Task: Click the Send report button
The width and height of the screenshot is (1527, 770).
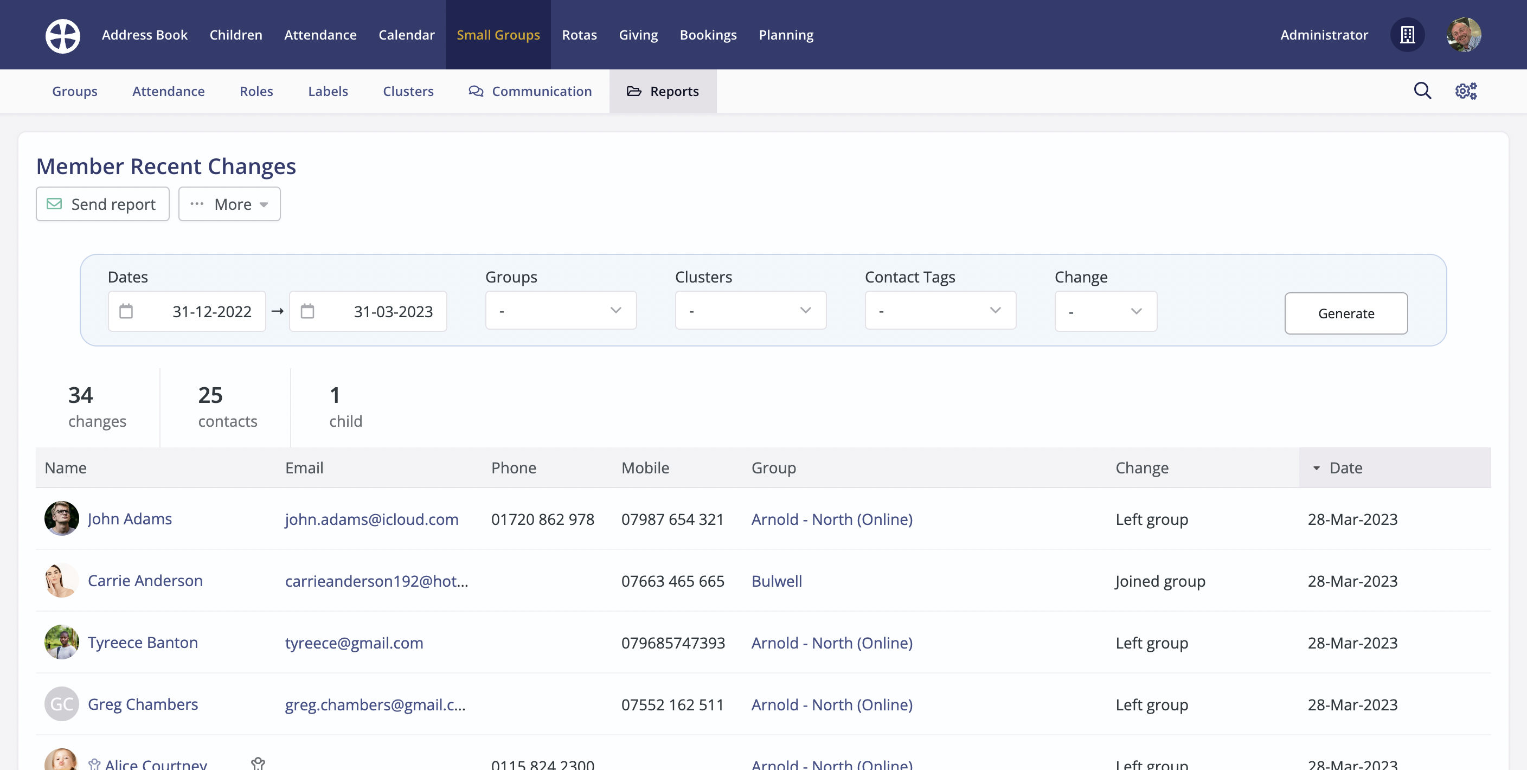Action: tap(102, 204)
